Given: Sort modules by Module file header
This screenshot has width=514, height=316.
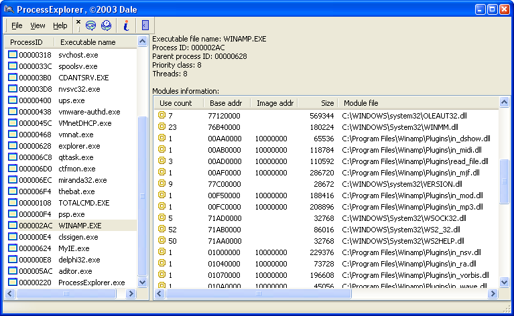Looking at the screenshot, I should (x=418, y=103).
